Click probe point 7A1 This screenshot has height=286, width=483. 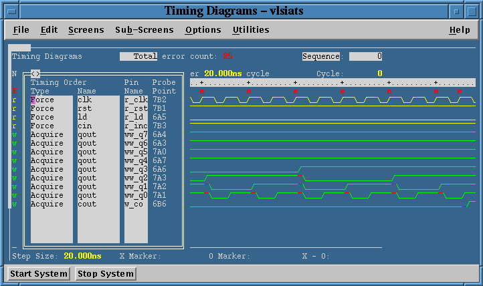tap(159, 195)
